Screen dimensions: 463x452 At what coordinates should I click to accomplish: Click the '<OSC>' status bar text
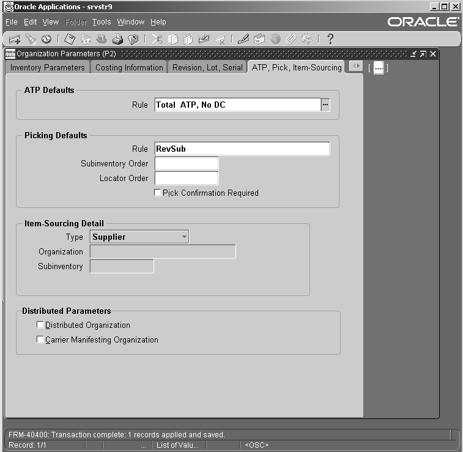click(x=257, y=445)
